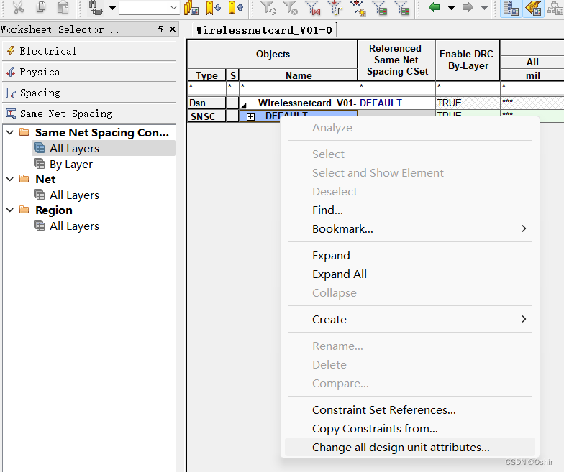Click Change all design unit attributes
This screenshot has height=472, width=564.
(401, 447)
